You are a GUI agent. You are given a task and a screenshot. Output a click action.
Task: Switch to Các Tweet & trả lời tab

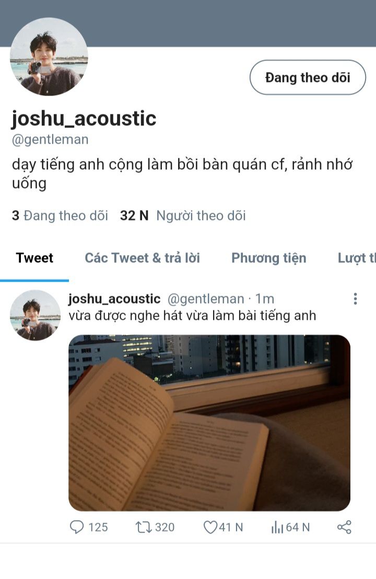143,258
